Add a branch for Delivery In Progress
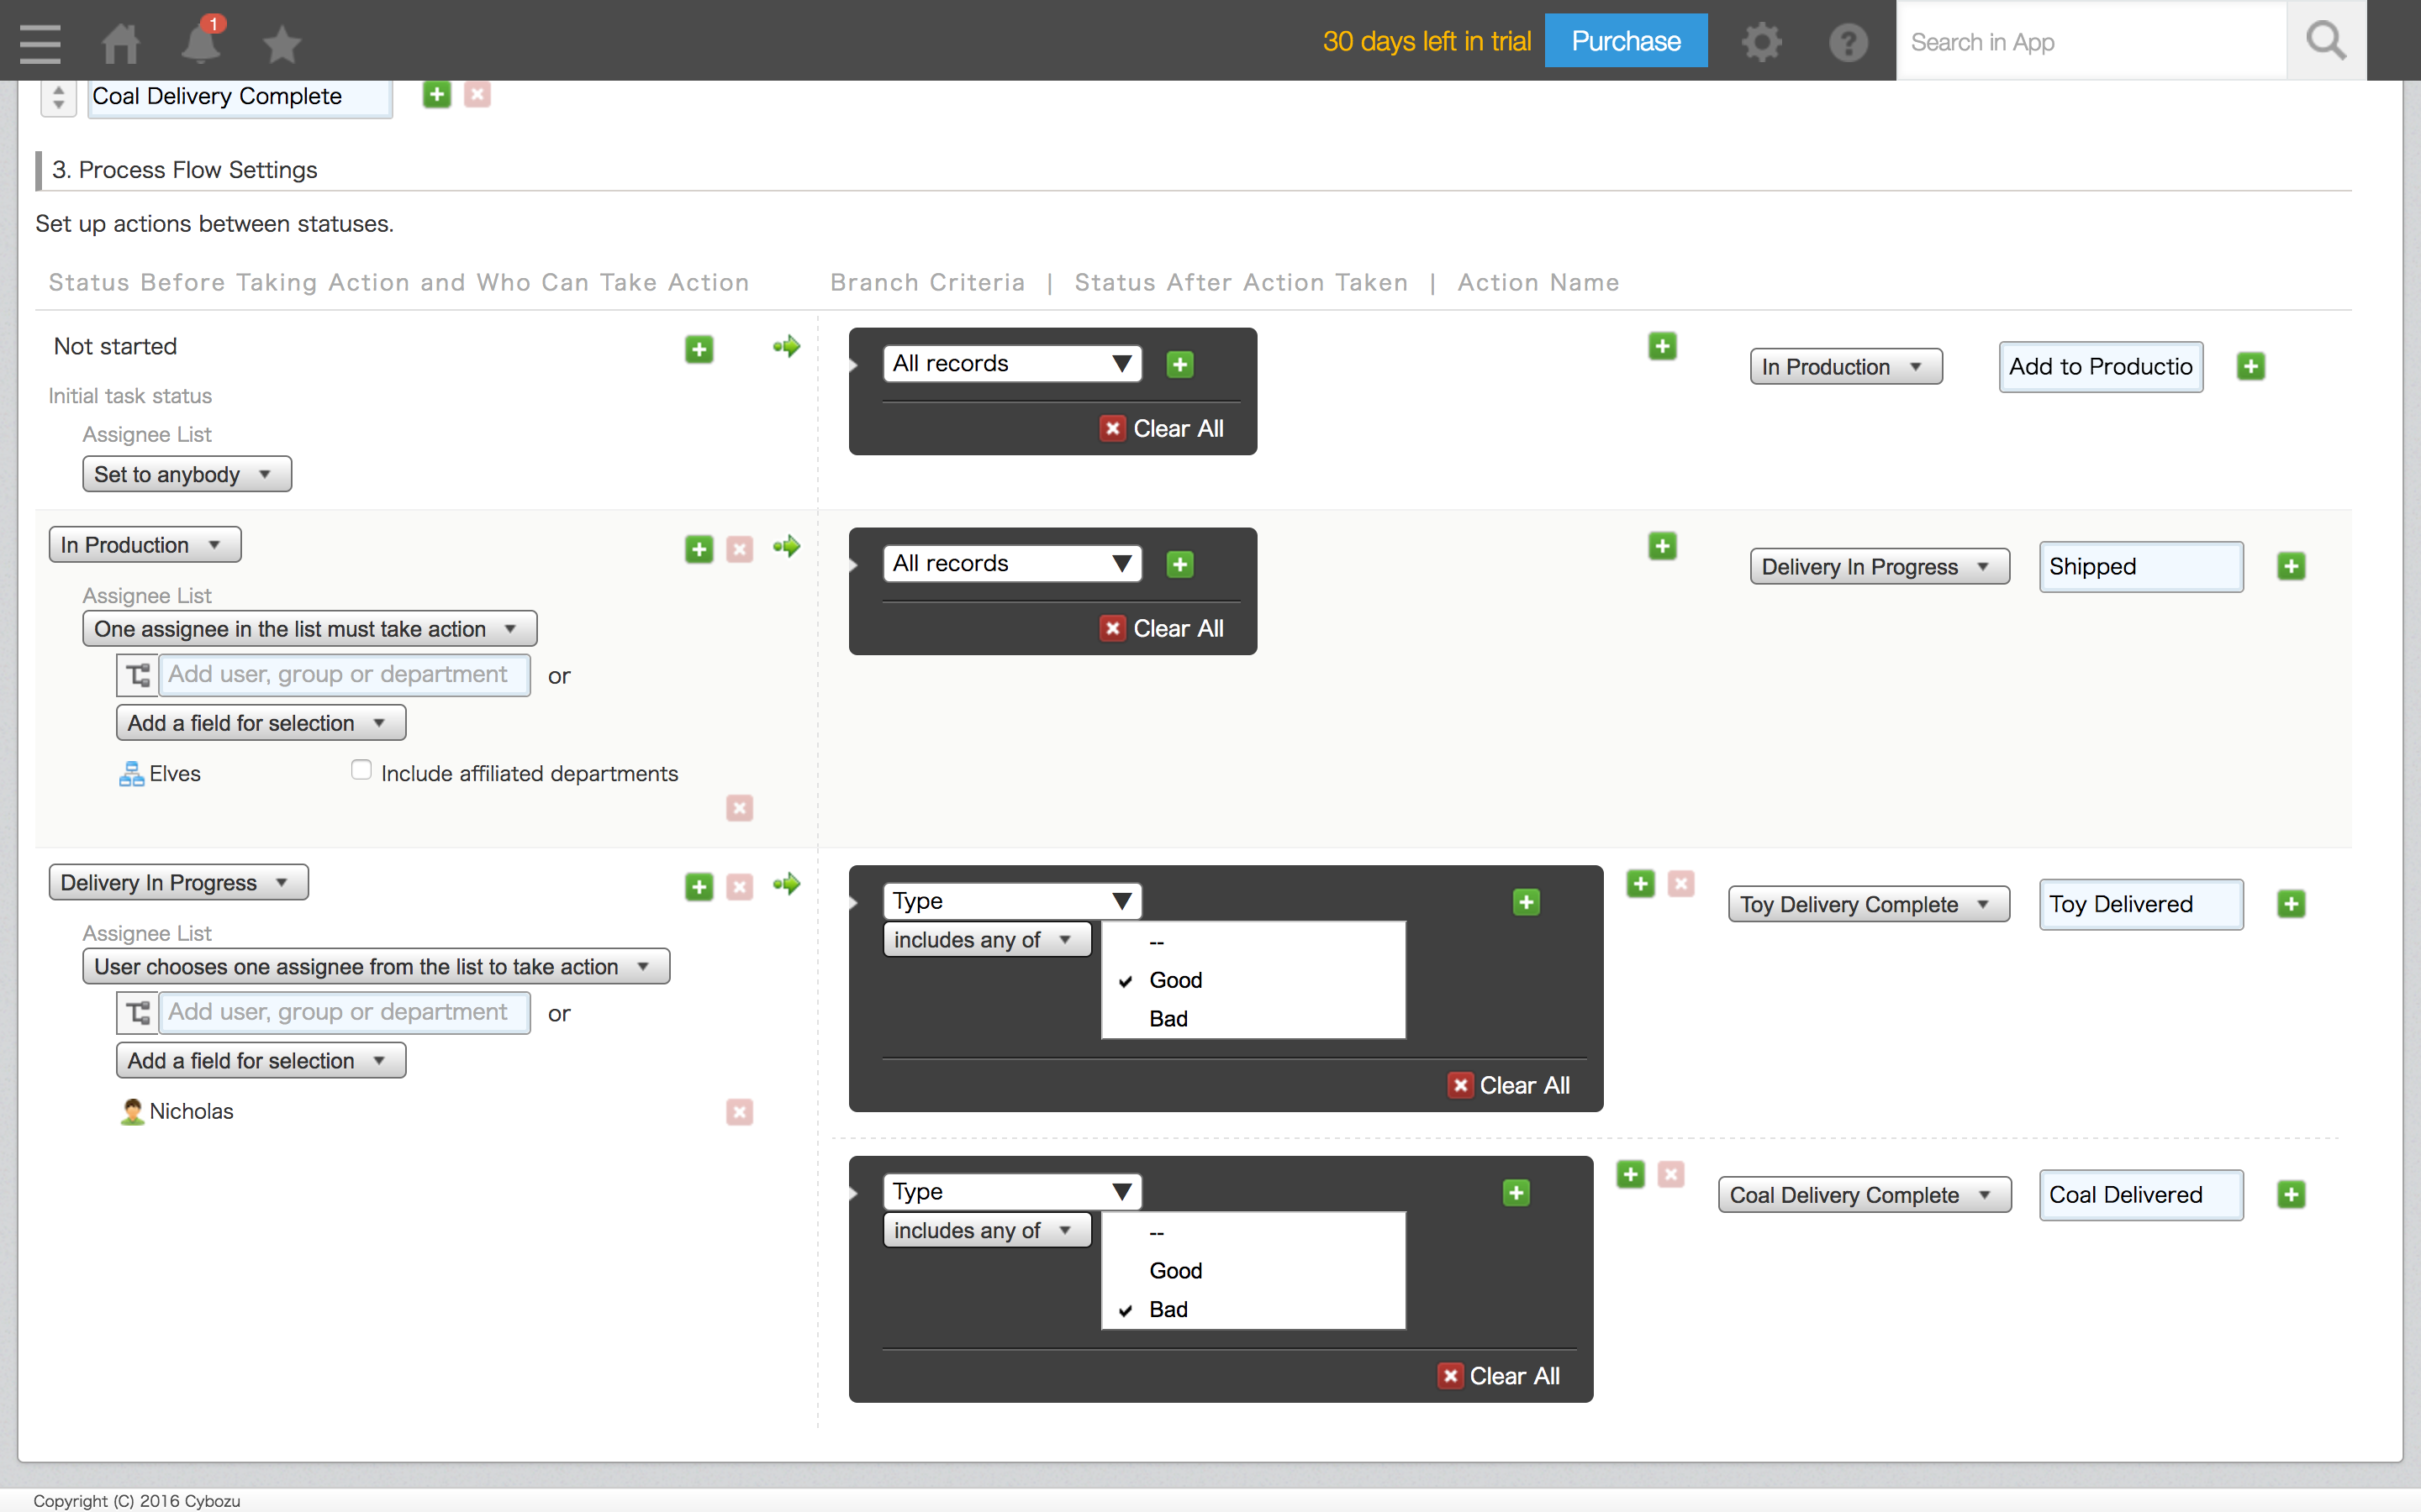Image resolution: width=2421 pixels, height=1512 pixels. [1641, 884]
